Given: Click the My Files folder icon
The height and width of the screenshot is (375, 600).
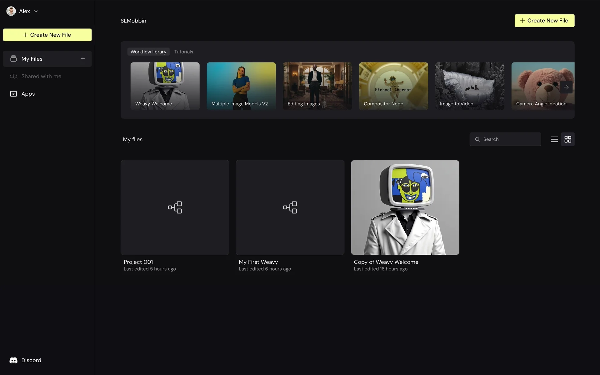Looking at the screenshot, I should 13,58.
